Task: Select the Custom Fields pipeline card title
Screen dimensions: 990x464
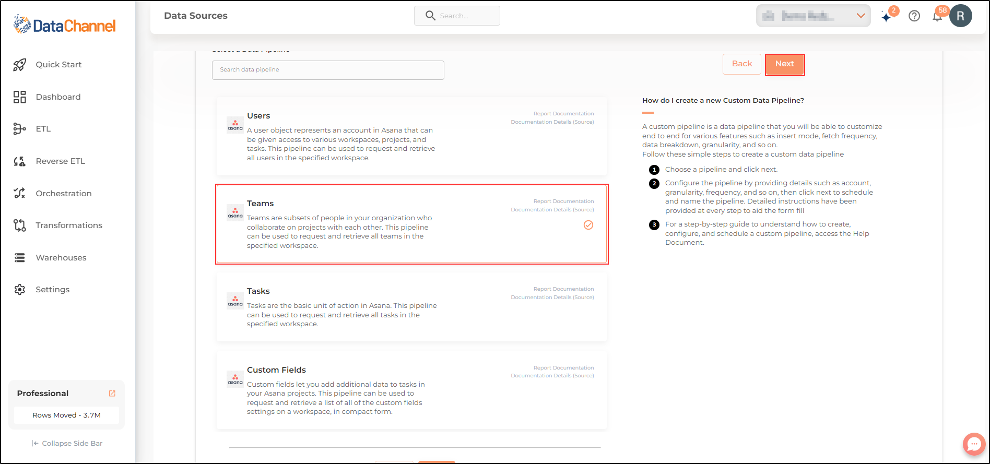Action: pos(276,370)
